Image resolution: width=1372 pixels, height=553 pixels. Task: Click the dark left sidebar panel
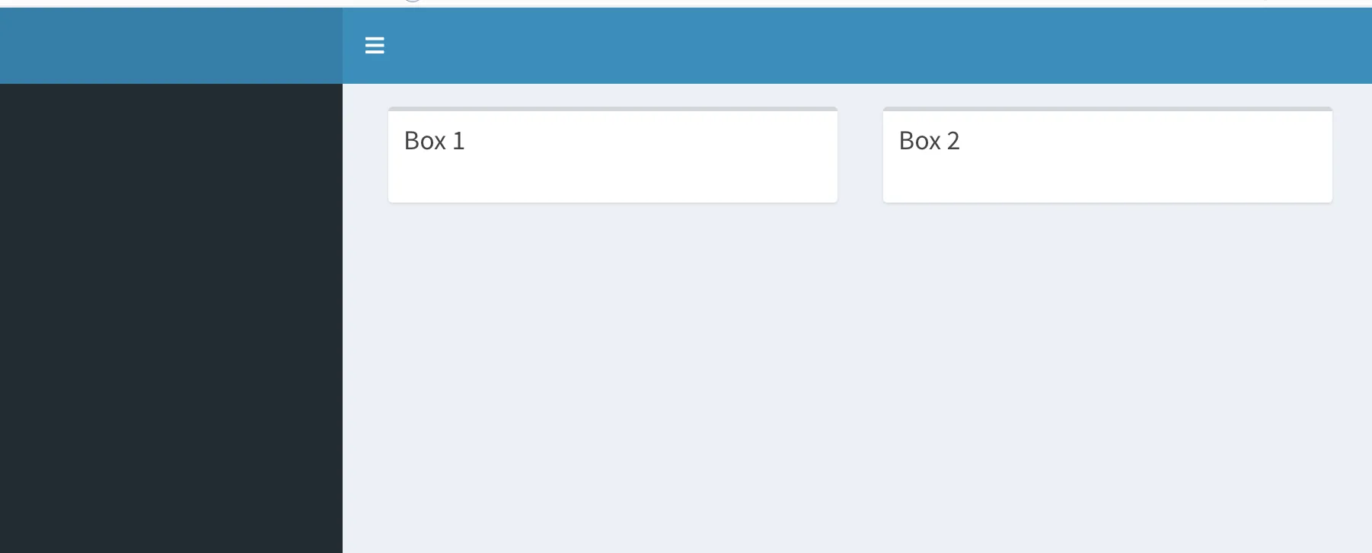[171, 305]
